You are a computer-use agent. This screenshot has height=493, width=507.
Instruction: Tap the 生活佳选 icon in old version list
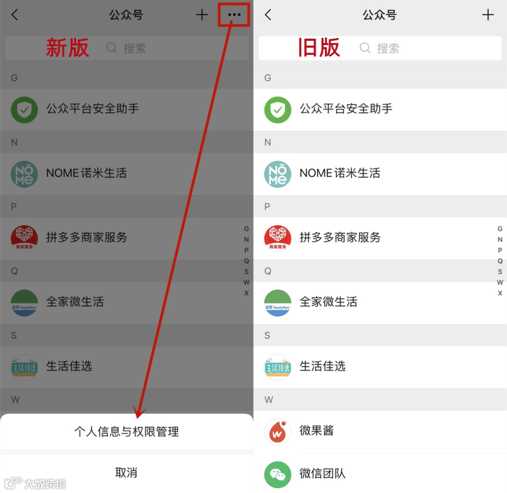[277, 367]
